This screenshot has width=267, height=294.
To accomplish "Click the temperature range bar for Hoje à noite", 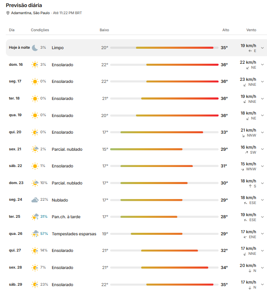I will (x=164, y=48).
